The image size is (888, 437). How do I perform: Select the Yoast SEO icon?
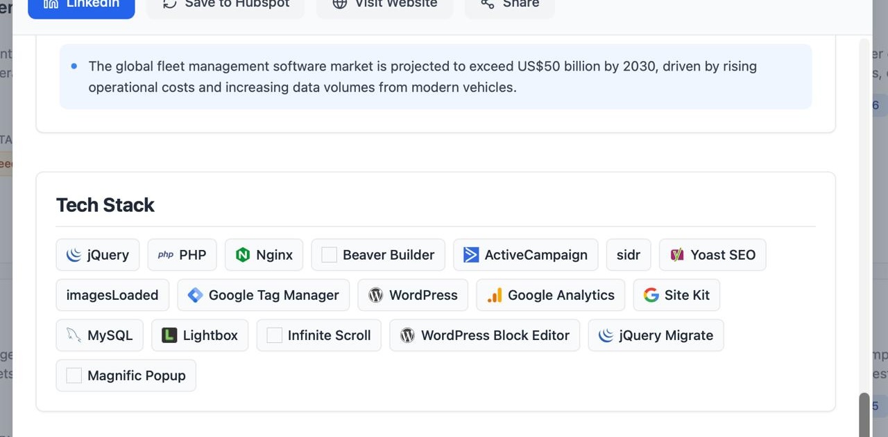(676, 255)
